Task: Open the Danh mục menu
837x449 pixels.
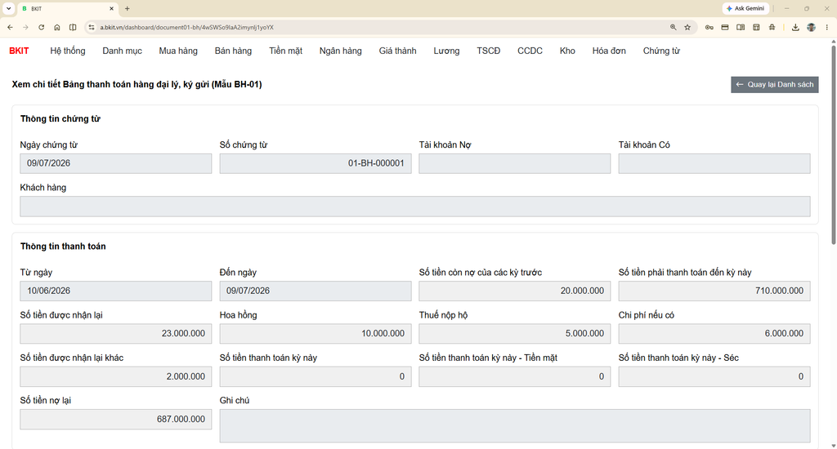Action: [x=123, y=51]
